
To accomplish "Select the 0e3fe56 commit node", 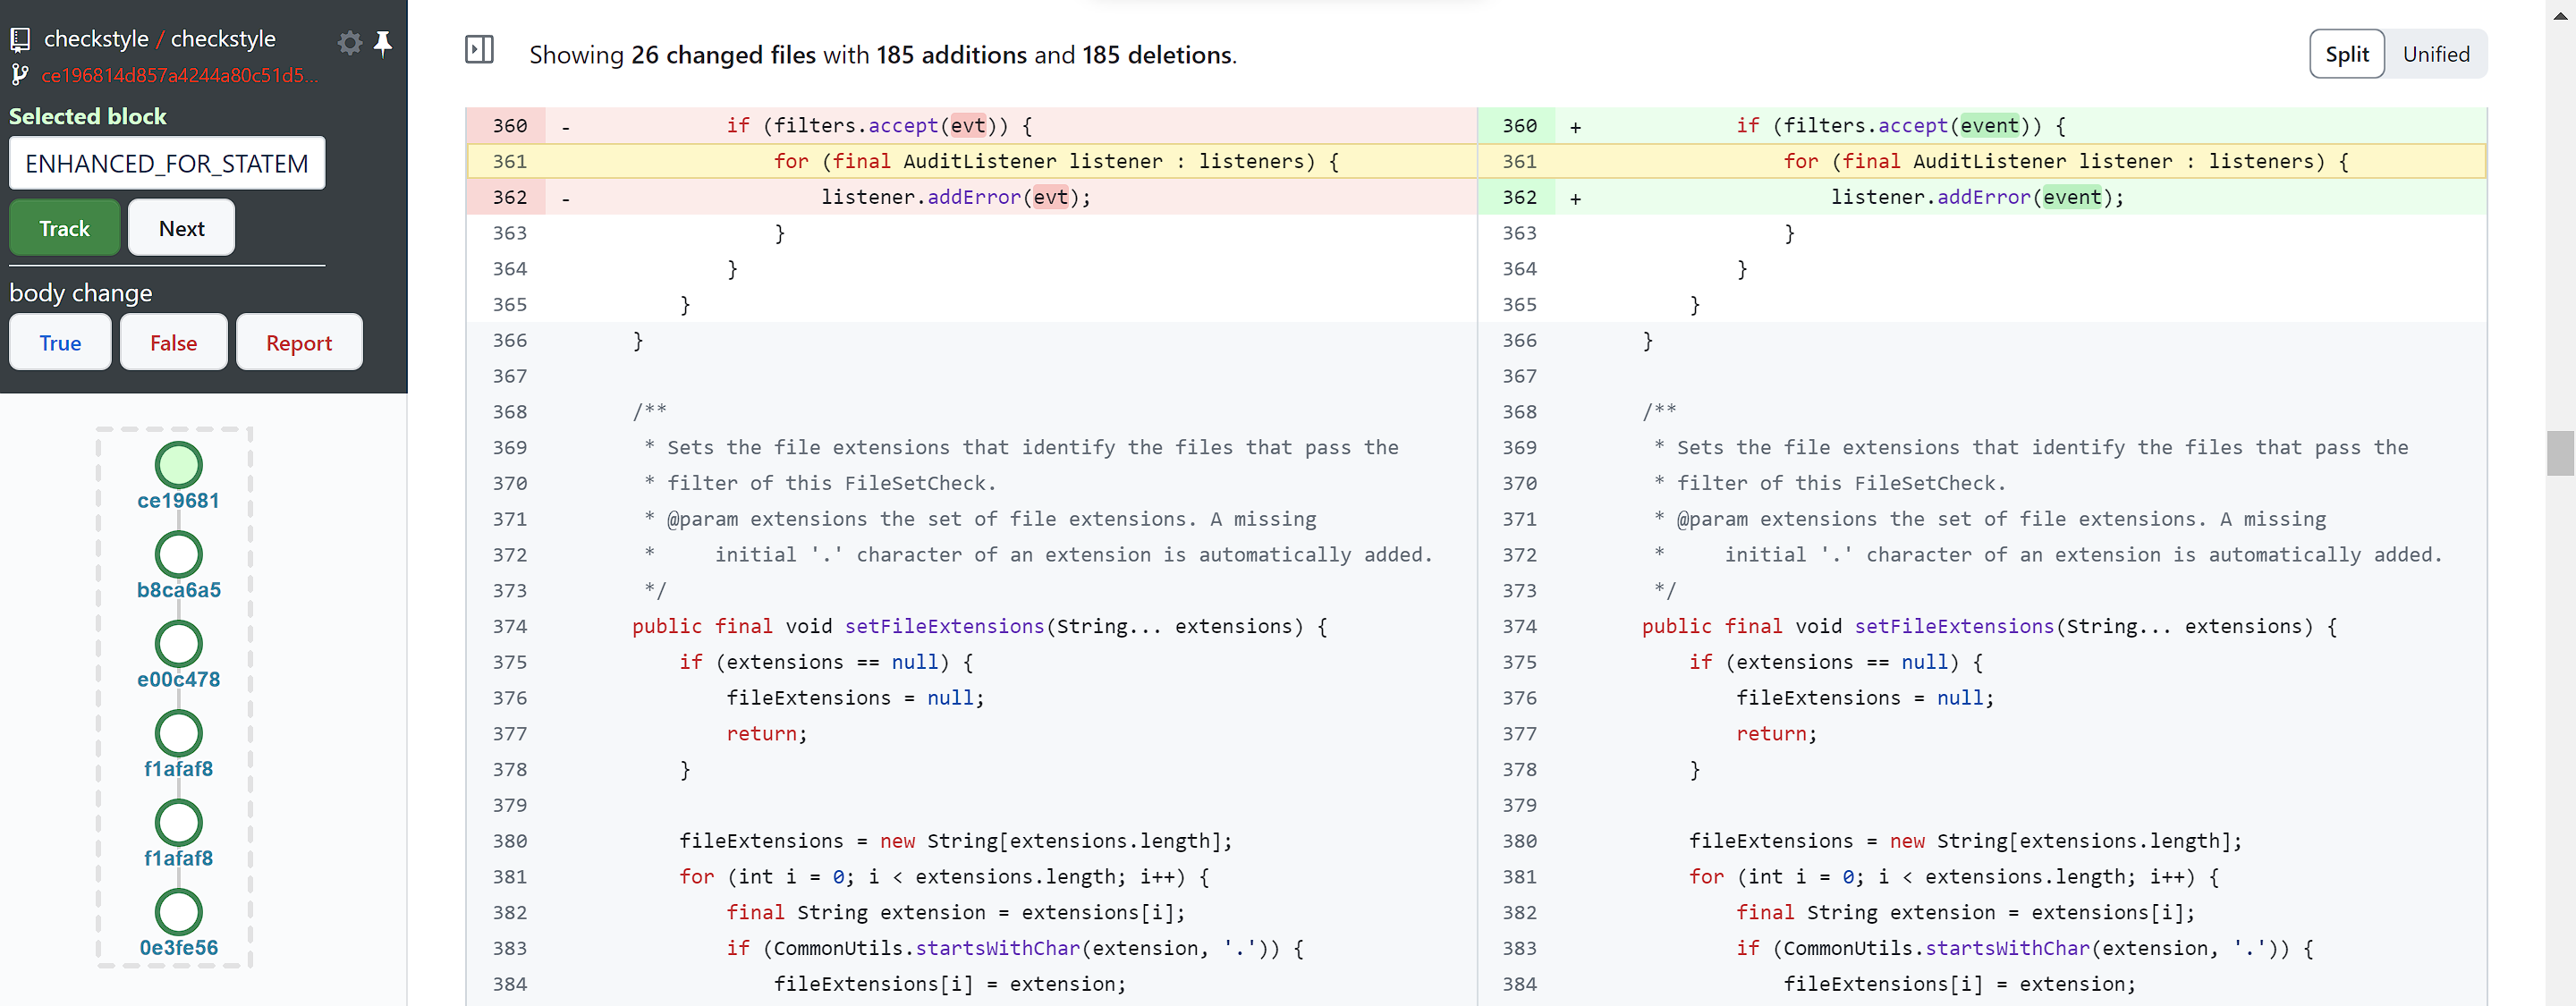I will pos(178,912).
